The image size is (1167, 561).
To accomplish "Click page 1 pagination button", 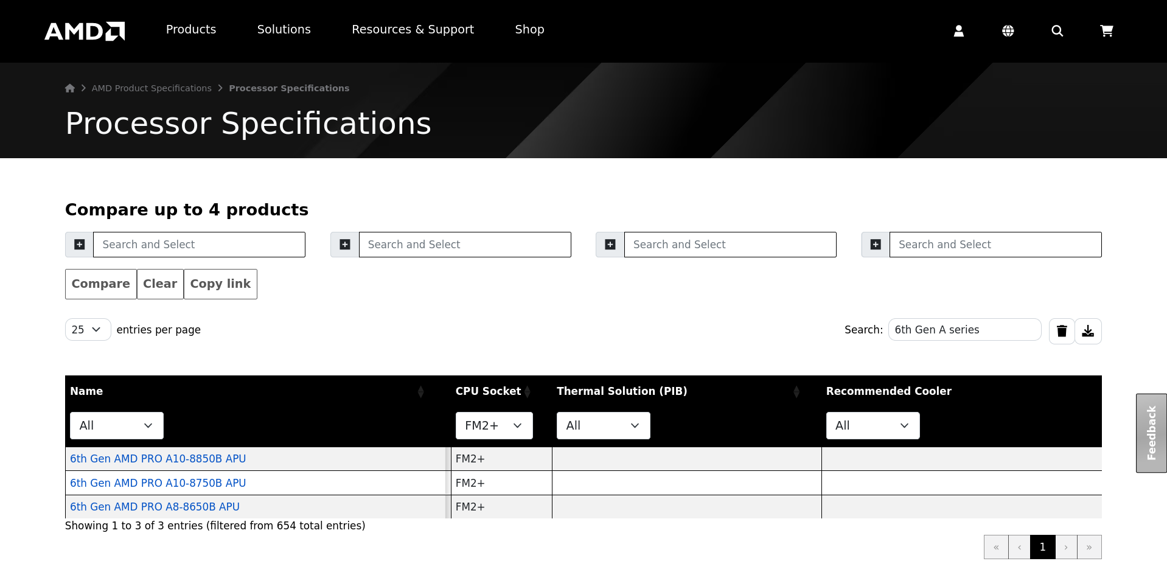I will coord(1043,547).
